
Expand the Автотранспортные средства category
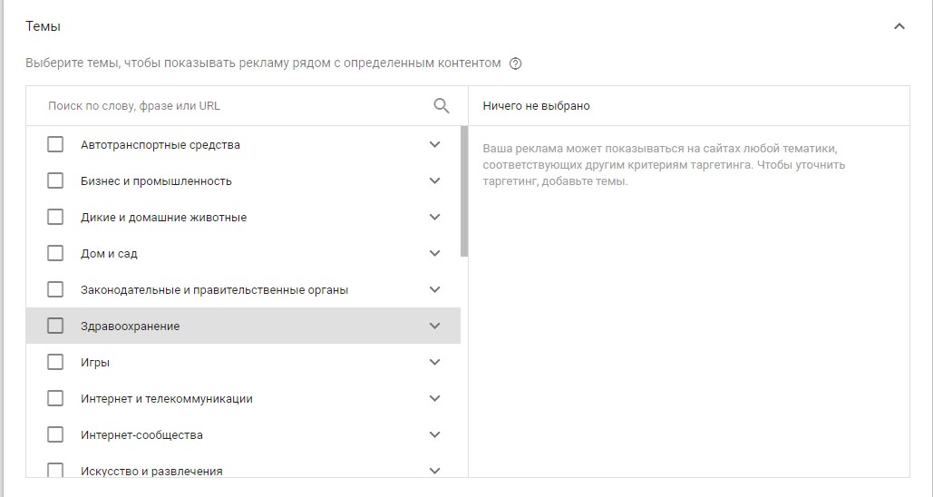coord(435,144)
